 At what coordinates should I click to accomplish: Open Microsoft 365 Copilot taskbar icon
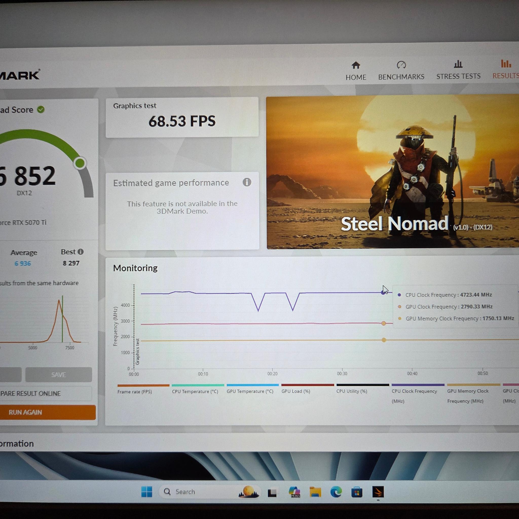pyautogui.click(x=294, y=492)
